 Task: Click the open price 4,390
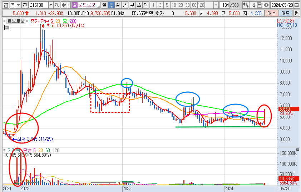[212, 14]
